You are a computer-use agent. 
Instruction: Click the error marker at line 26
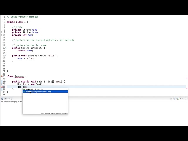2,76
